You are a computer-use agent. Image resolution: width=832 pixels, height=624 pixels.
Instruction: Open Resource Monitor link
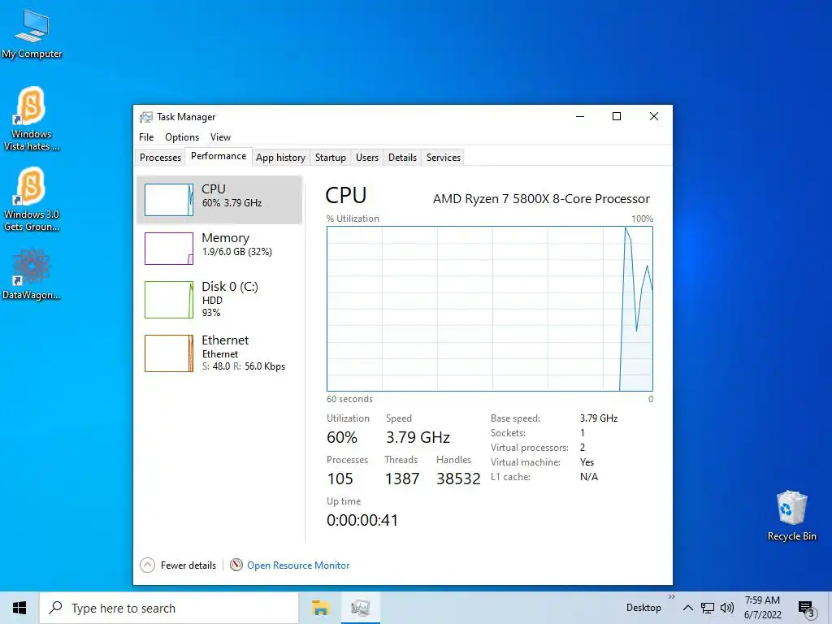[298, 565]
